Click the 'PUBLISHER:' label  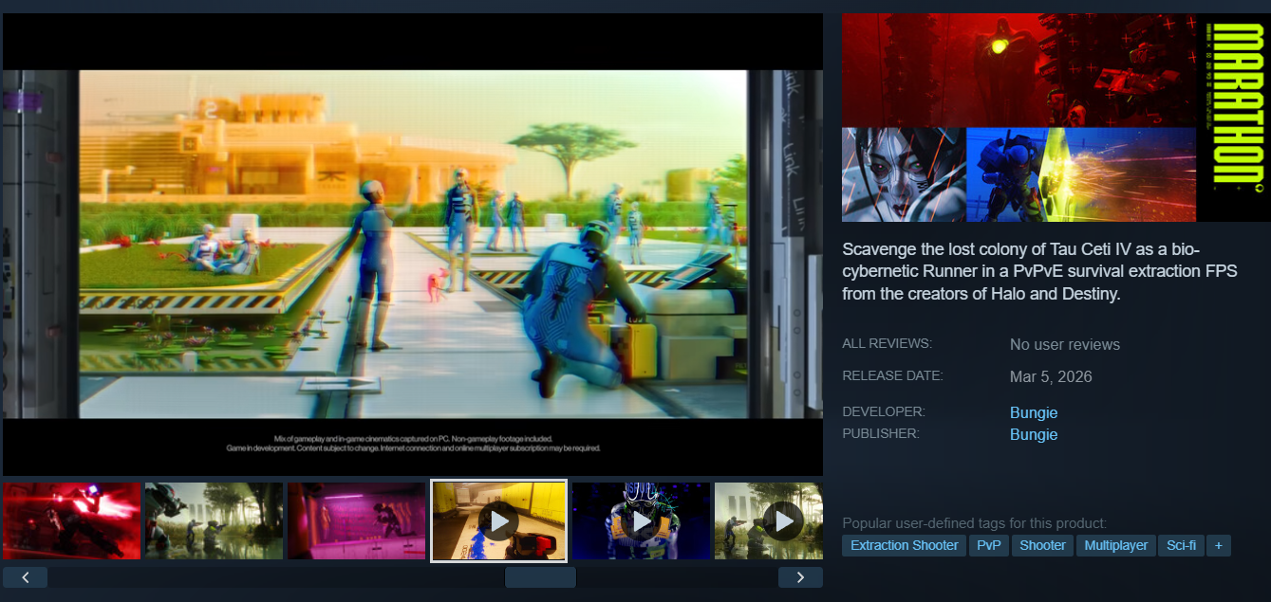[883, 433]
